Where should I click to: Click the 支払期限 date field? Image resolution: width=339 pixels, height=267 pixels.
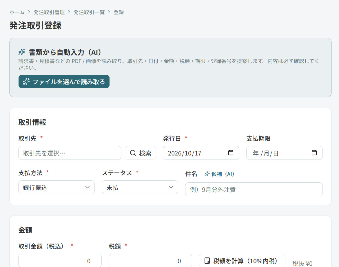point(285,153)
